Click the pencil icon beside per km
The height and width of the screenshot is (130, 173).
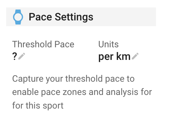(135, 56)
